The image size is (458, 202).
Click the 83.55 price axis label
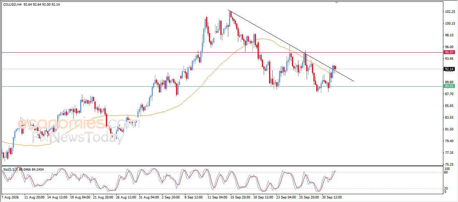point(450,118)
